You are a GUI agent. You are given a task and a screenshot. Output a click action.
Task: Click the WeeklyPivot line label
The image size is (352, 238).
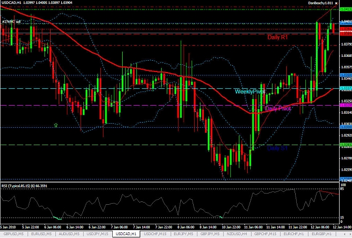[x=250, y=92]
